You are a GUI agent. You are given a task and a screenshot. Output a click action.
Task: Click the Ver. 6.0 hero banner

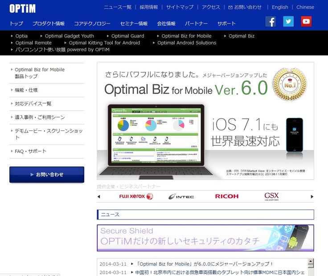(205, 121)
